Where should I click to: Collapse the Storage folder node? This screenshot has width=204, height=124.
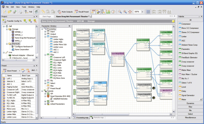click(x=7, y=29)
